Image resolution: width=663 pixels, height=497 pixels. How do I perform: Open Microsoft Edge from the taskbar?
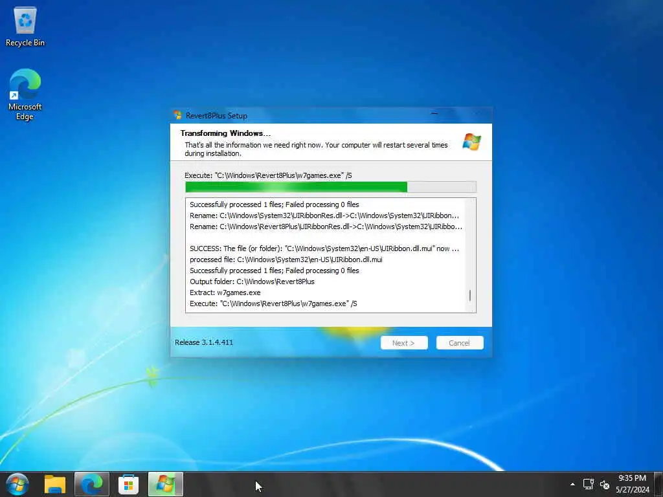pyautogui.click(x=92, y=484)
